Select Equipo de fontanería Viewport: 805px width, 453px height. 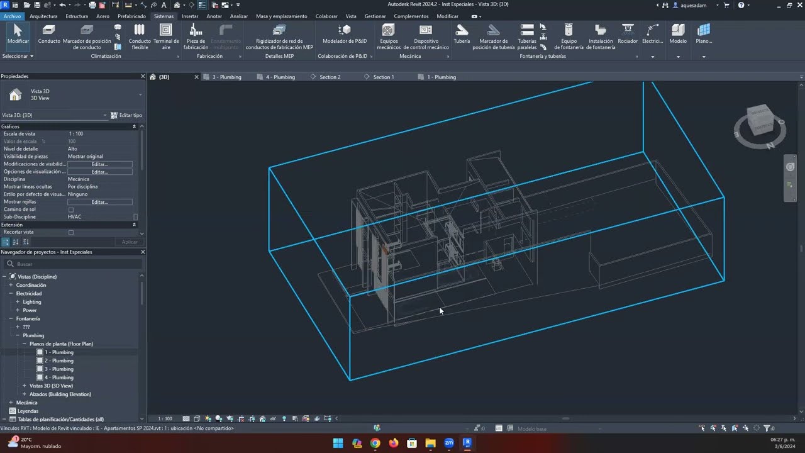[569, 36]
